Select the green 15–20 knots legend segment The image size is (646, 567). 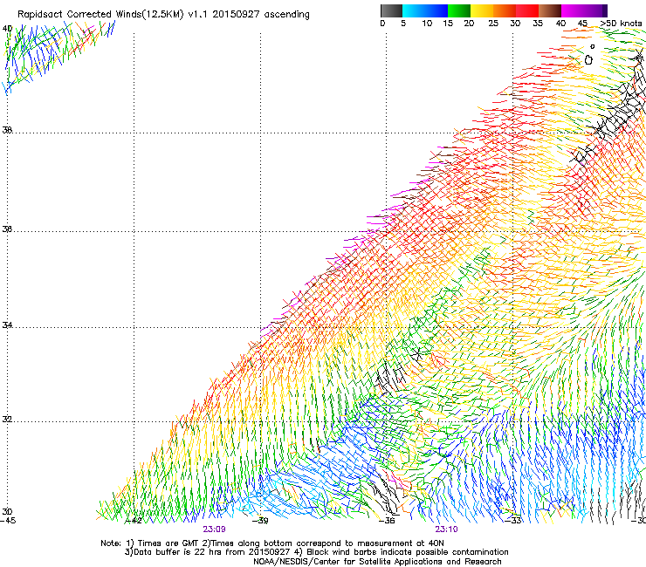click(459, 10)
